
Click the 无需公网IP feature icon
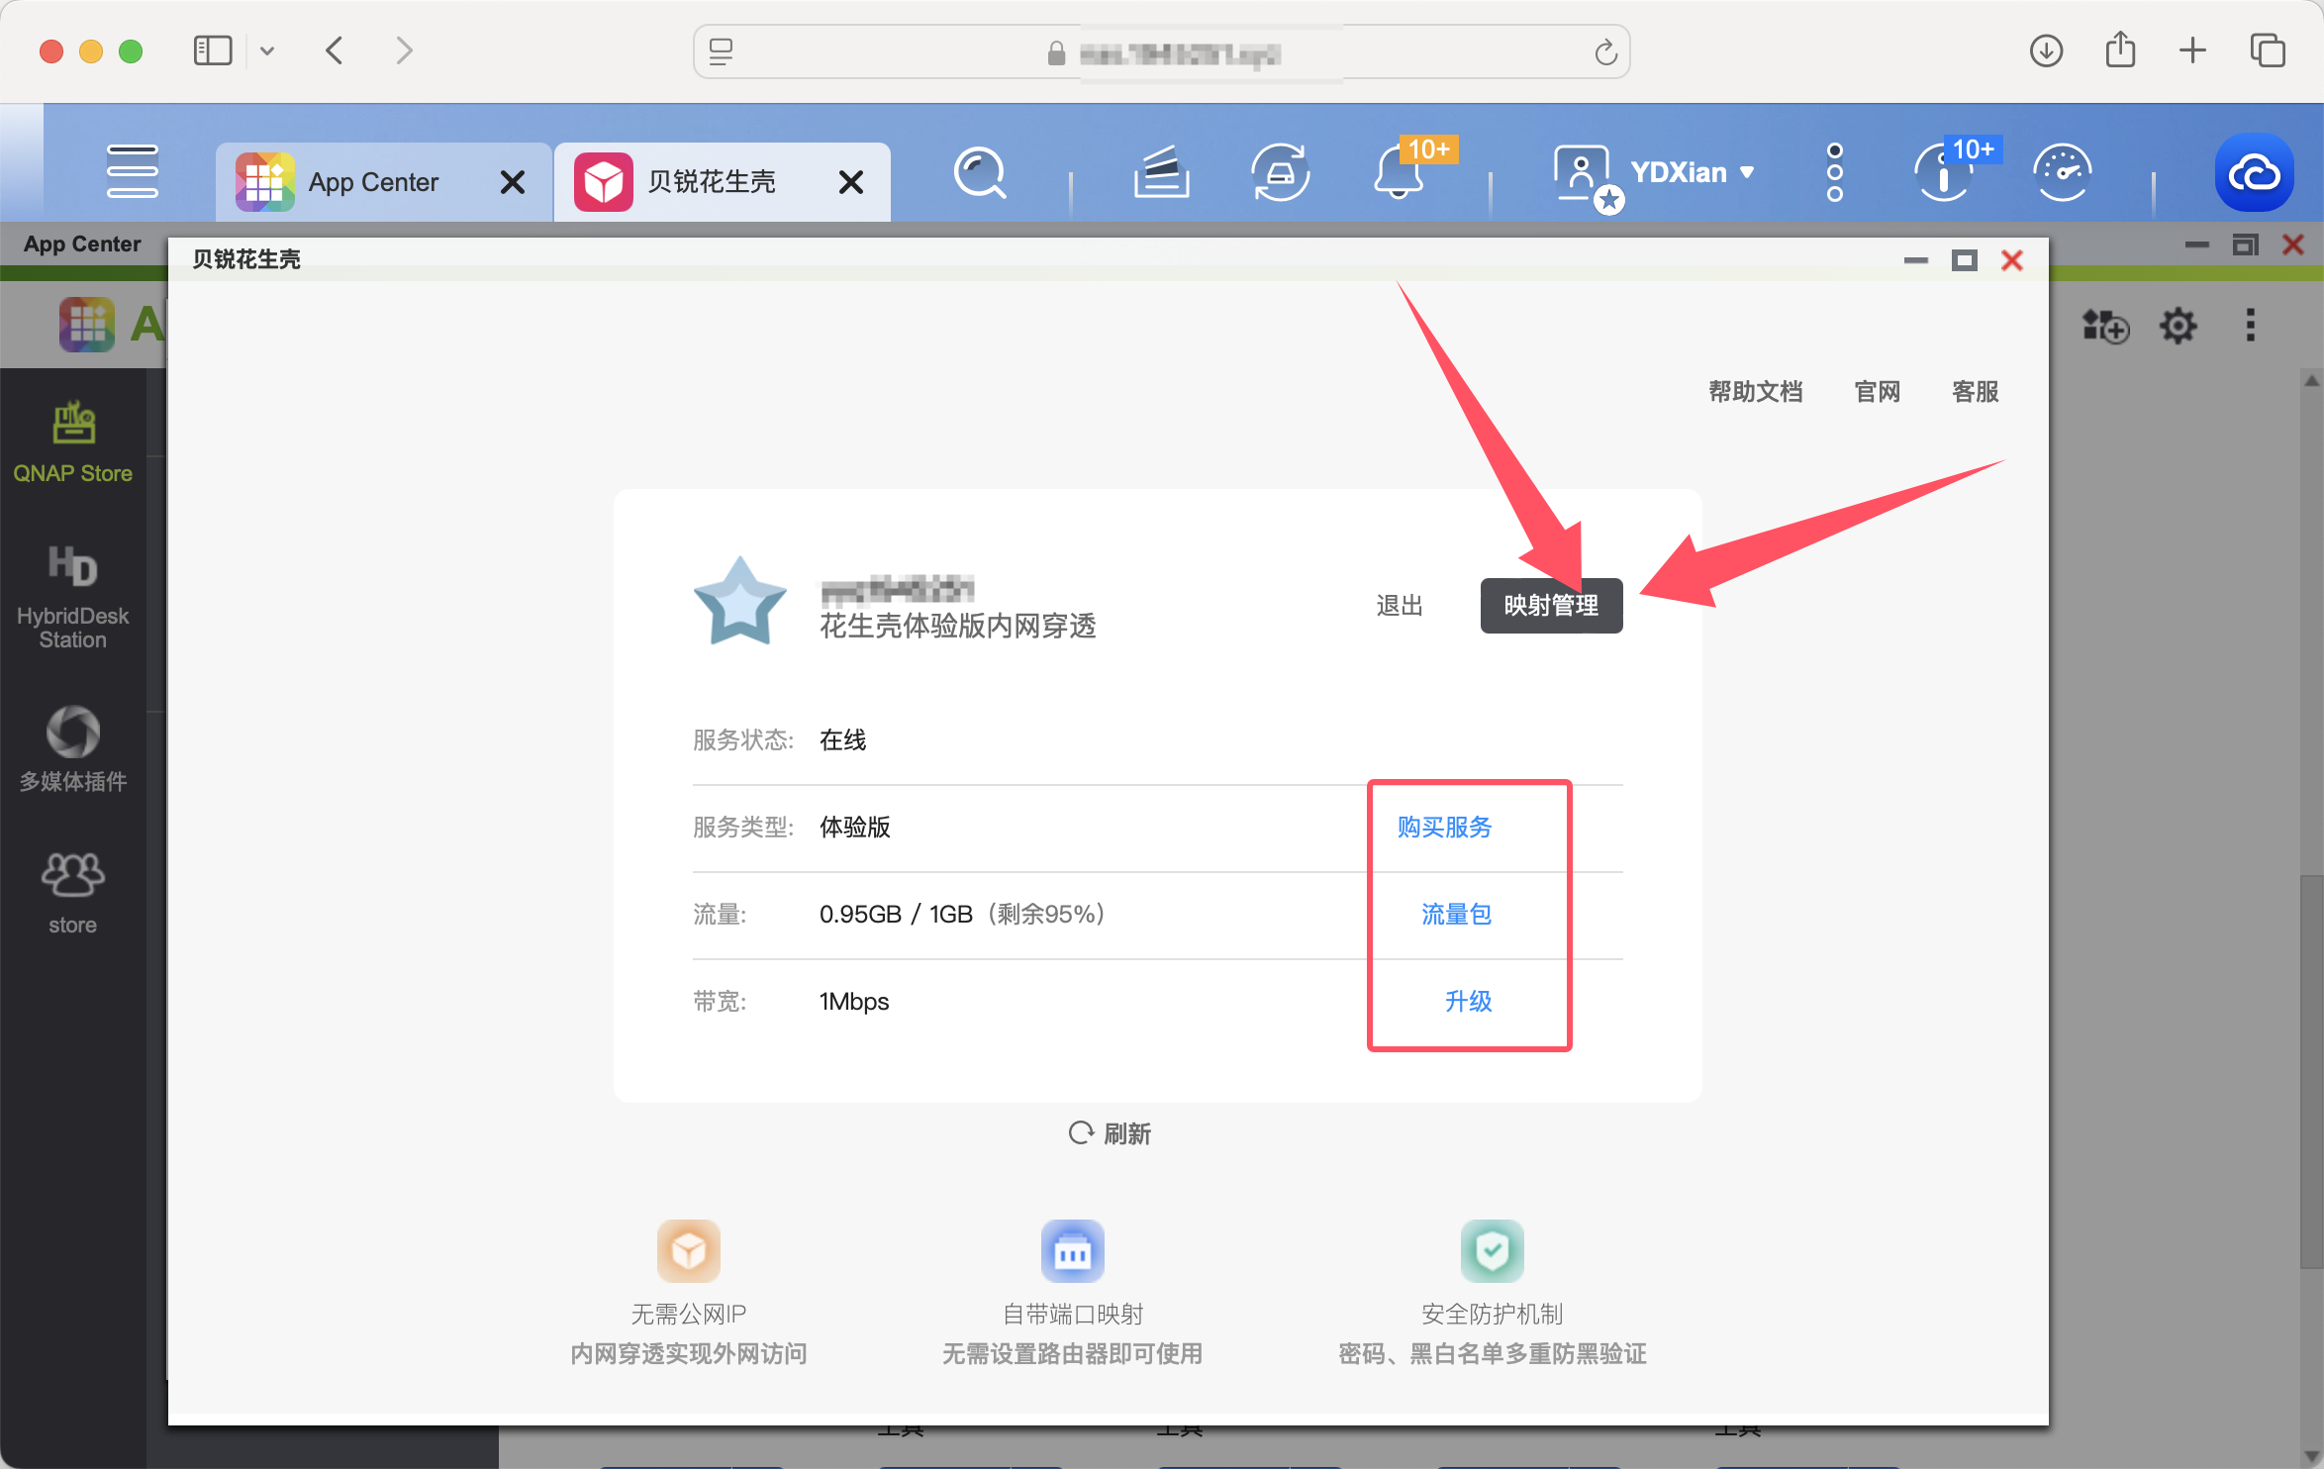(x=688, y=1250)
